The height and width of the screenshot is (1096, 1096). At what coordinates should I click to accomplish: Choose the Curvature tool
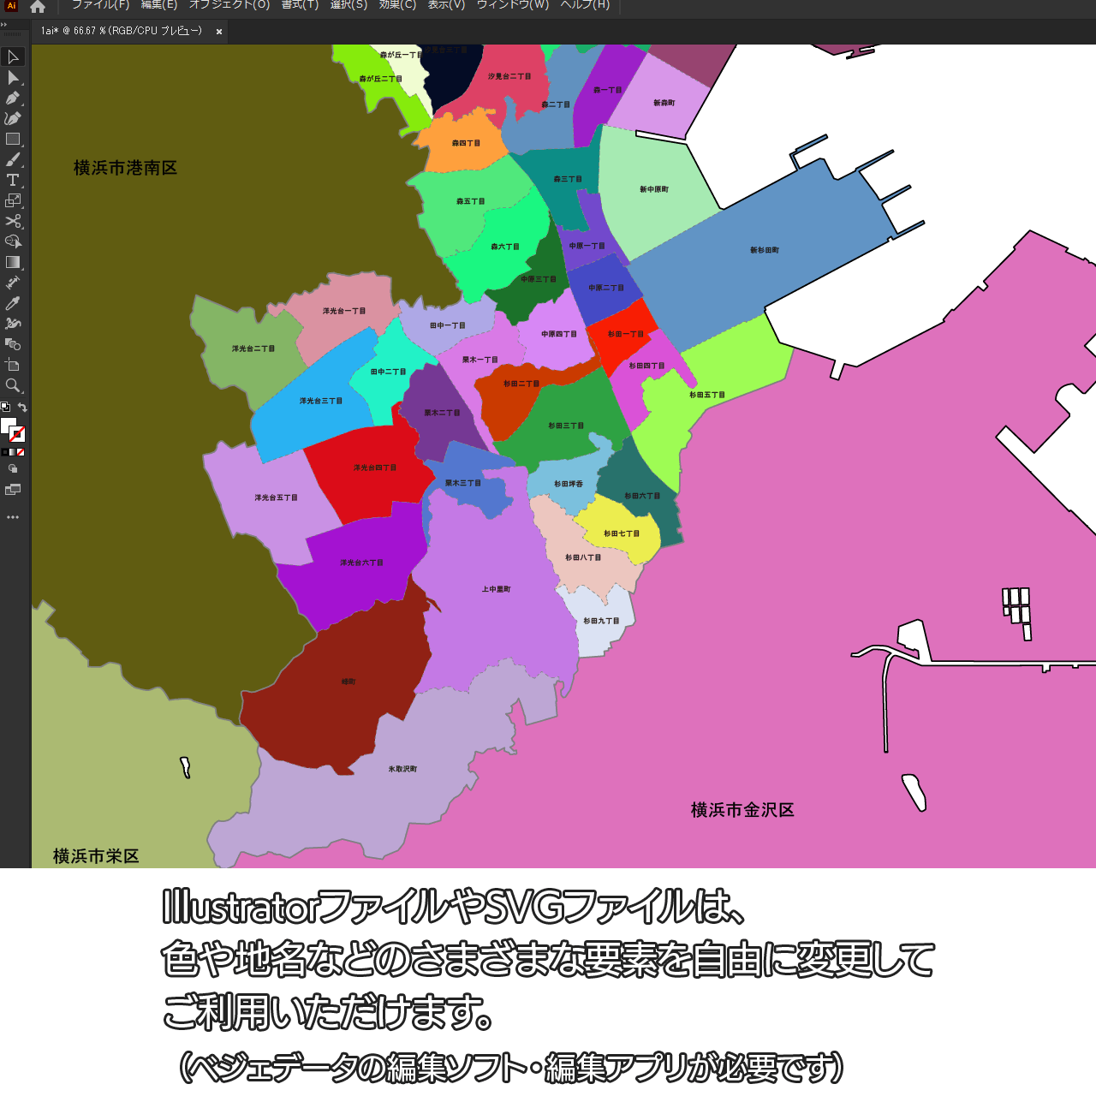[x=13, y=119]
